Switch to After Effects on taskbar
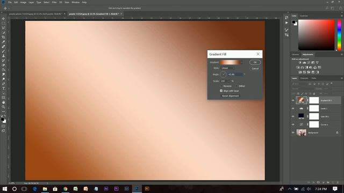Image resolution: width=344 pixels, height=193 pixels. pyautogui.click(x=106, y=189)
